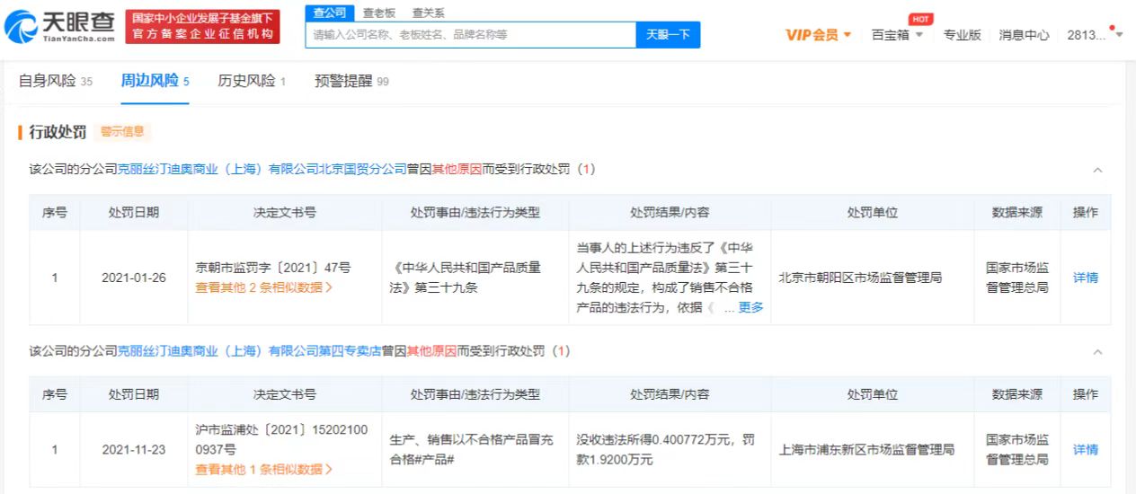The height and width of the screenshot is (494, 1136).
Task: Click the 行政处罚 section heading
Action: pos(58,132)
